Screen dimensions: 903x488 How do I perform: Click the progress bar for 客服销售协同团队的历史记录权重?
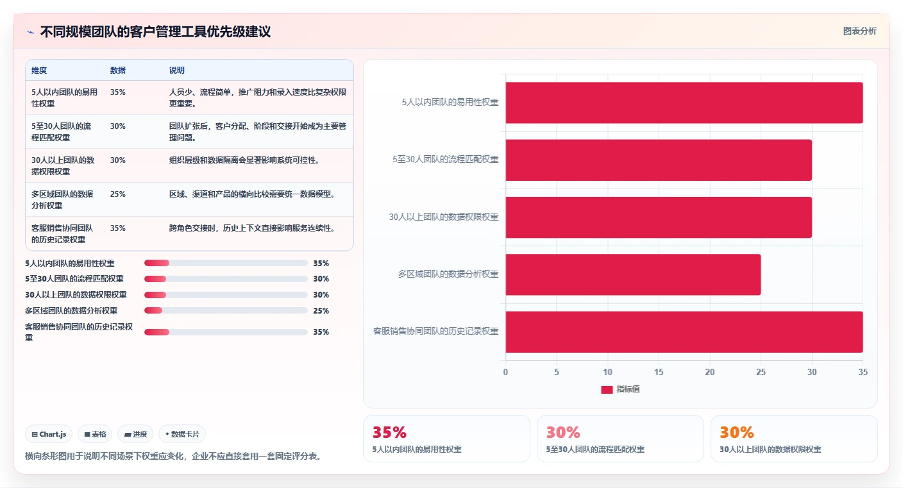[x=226, y=332]
